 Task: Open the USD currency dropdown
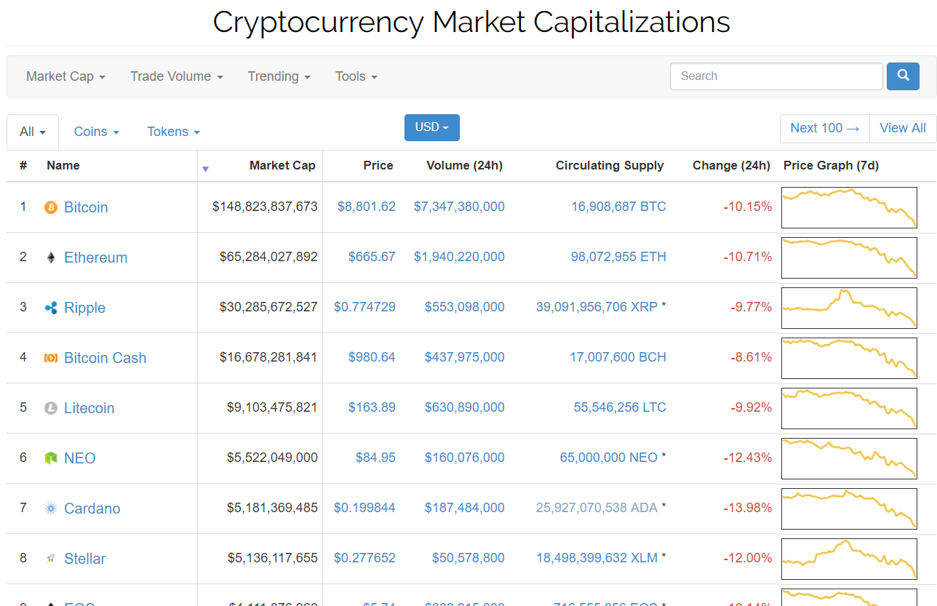point(431,127)
